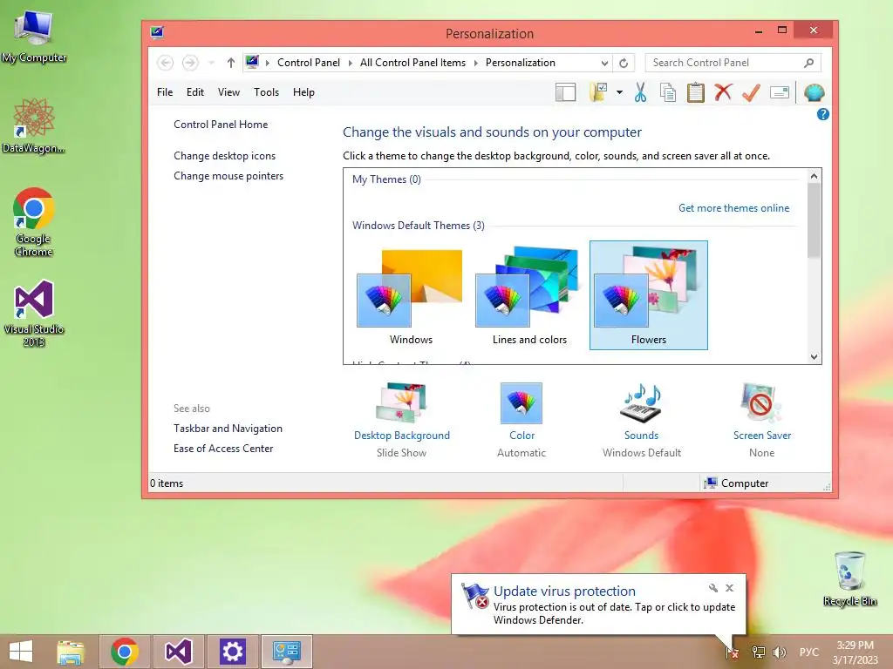The height and width of the screenshot is (669, 893).
Task: Select the Lines and colors theme
Action: [x=529, y=296]
